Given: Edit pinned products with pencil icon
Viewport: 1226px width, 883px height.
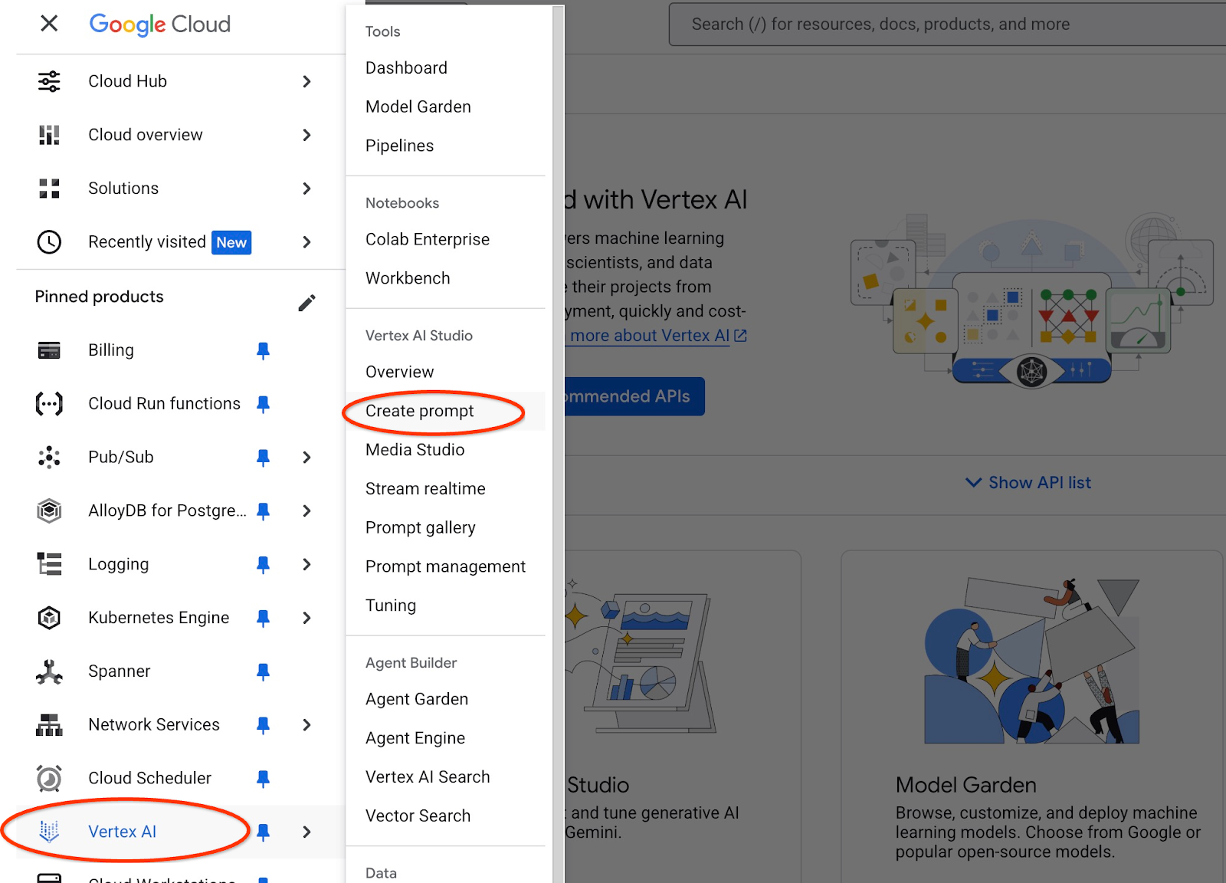Looking at the screenshot, I should pos(306,303).
